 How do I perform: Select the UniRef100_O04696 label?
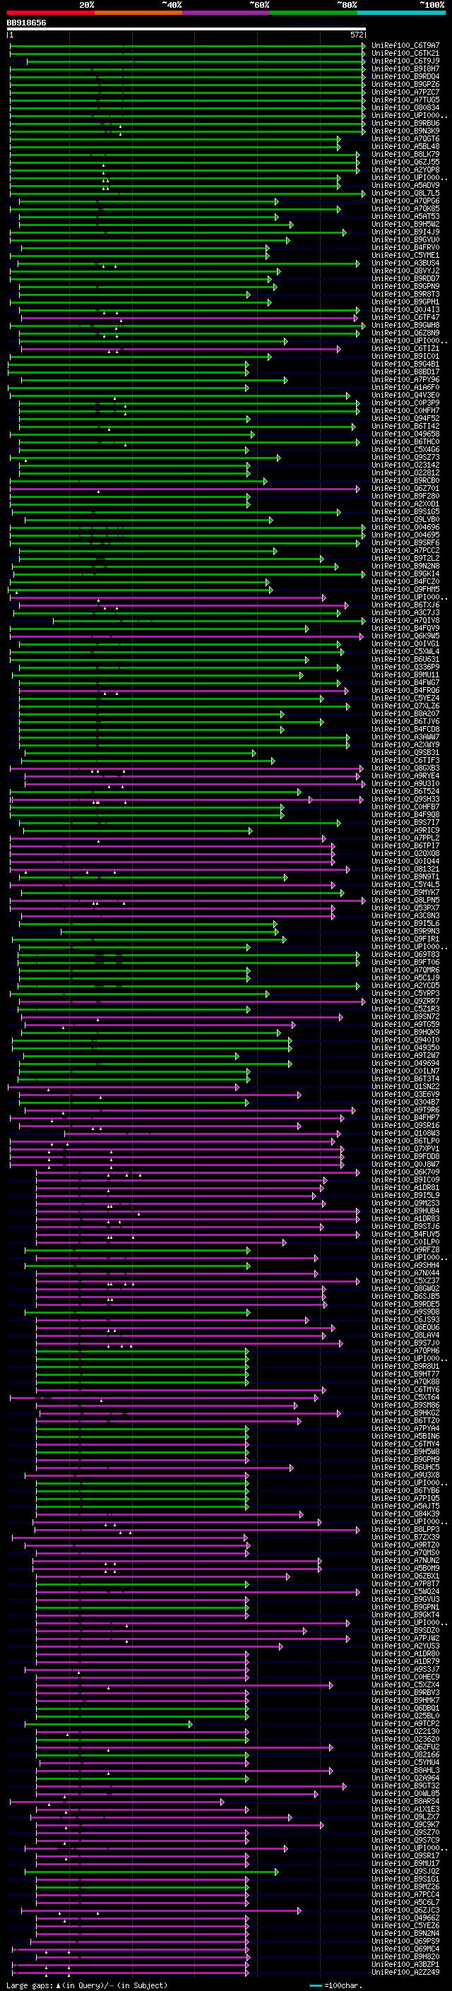point(405,527)
